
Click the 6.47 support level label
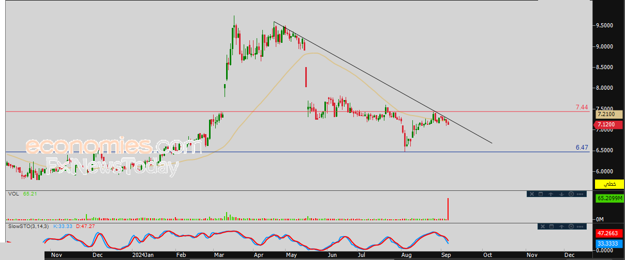click(582, 148)
